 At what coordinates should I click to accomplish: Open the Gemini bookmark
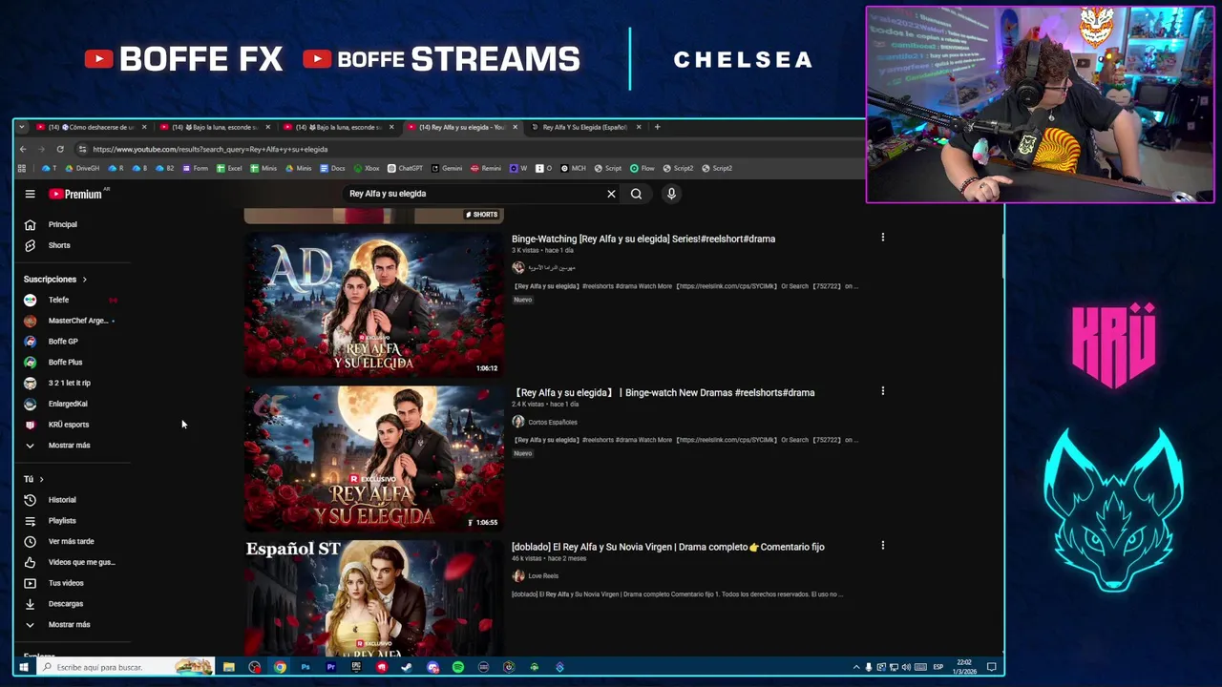click(447, 168)
